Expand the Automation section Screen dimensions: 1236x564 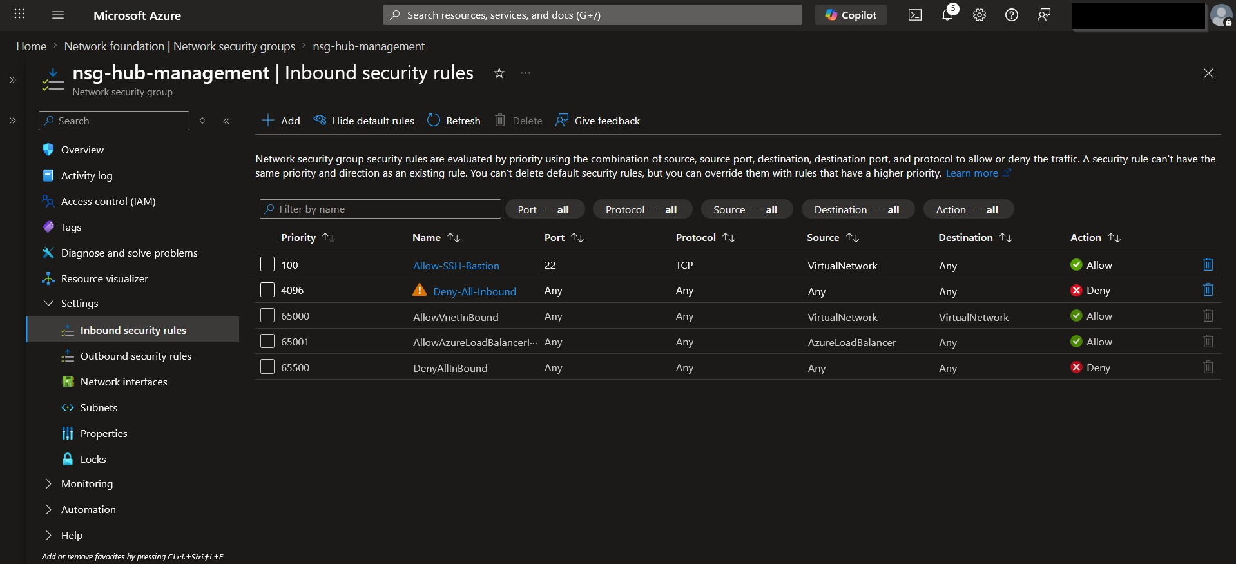(48, 509)
